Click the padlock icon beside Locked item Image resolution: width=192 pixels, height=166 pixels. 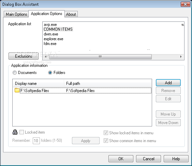pos(15,132)
